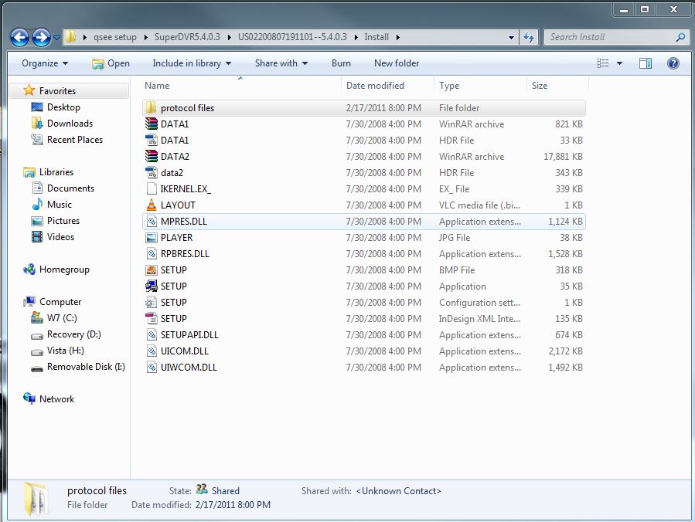The image size is (695, 522).
Task: Click the refresh button beside address bar
Action: click(x=529, y=37)
